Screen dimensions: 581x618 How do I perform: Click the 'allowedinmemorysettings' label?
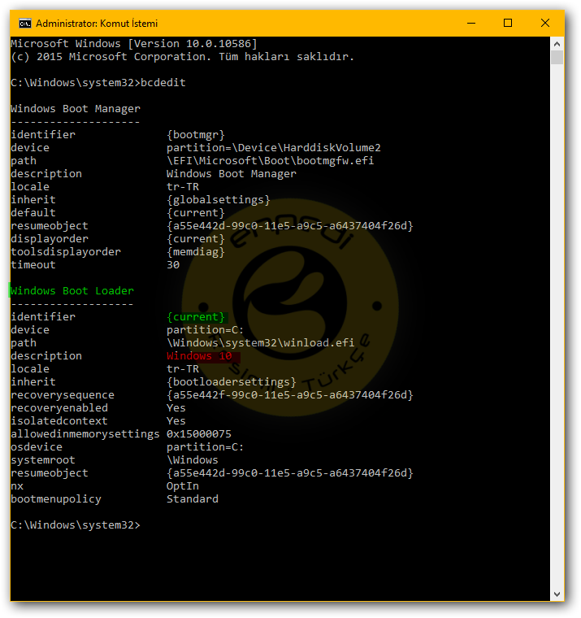pyautogui.click(x=85, y=434)
